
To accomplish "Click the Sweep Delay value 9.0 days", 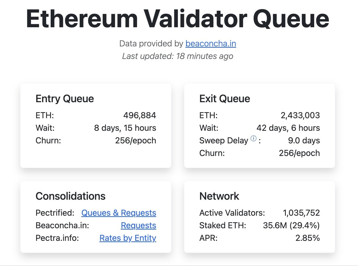I will click(x=304, y=140).
